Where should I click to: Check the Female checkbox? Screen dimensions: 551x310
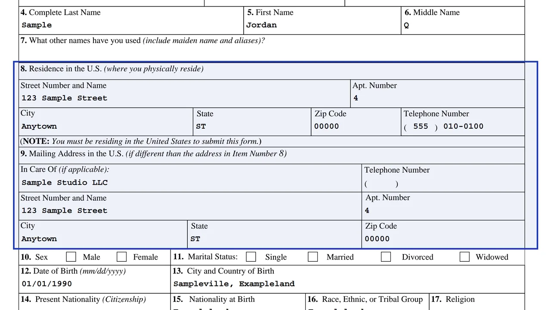[x=122, y=257]
